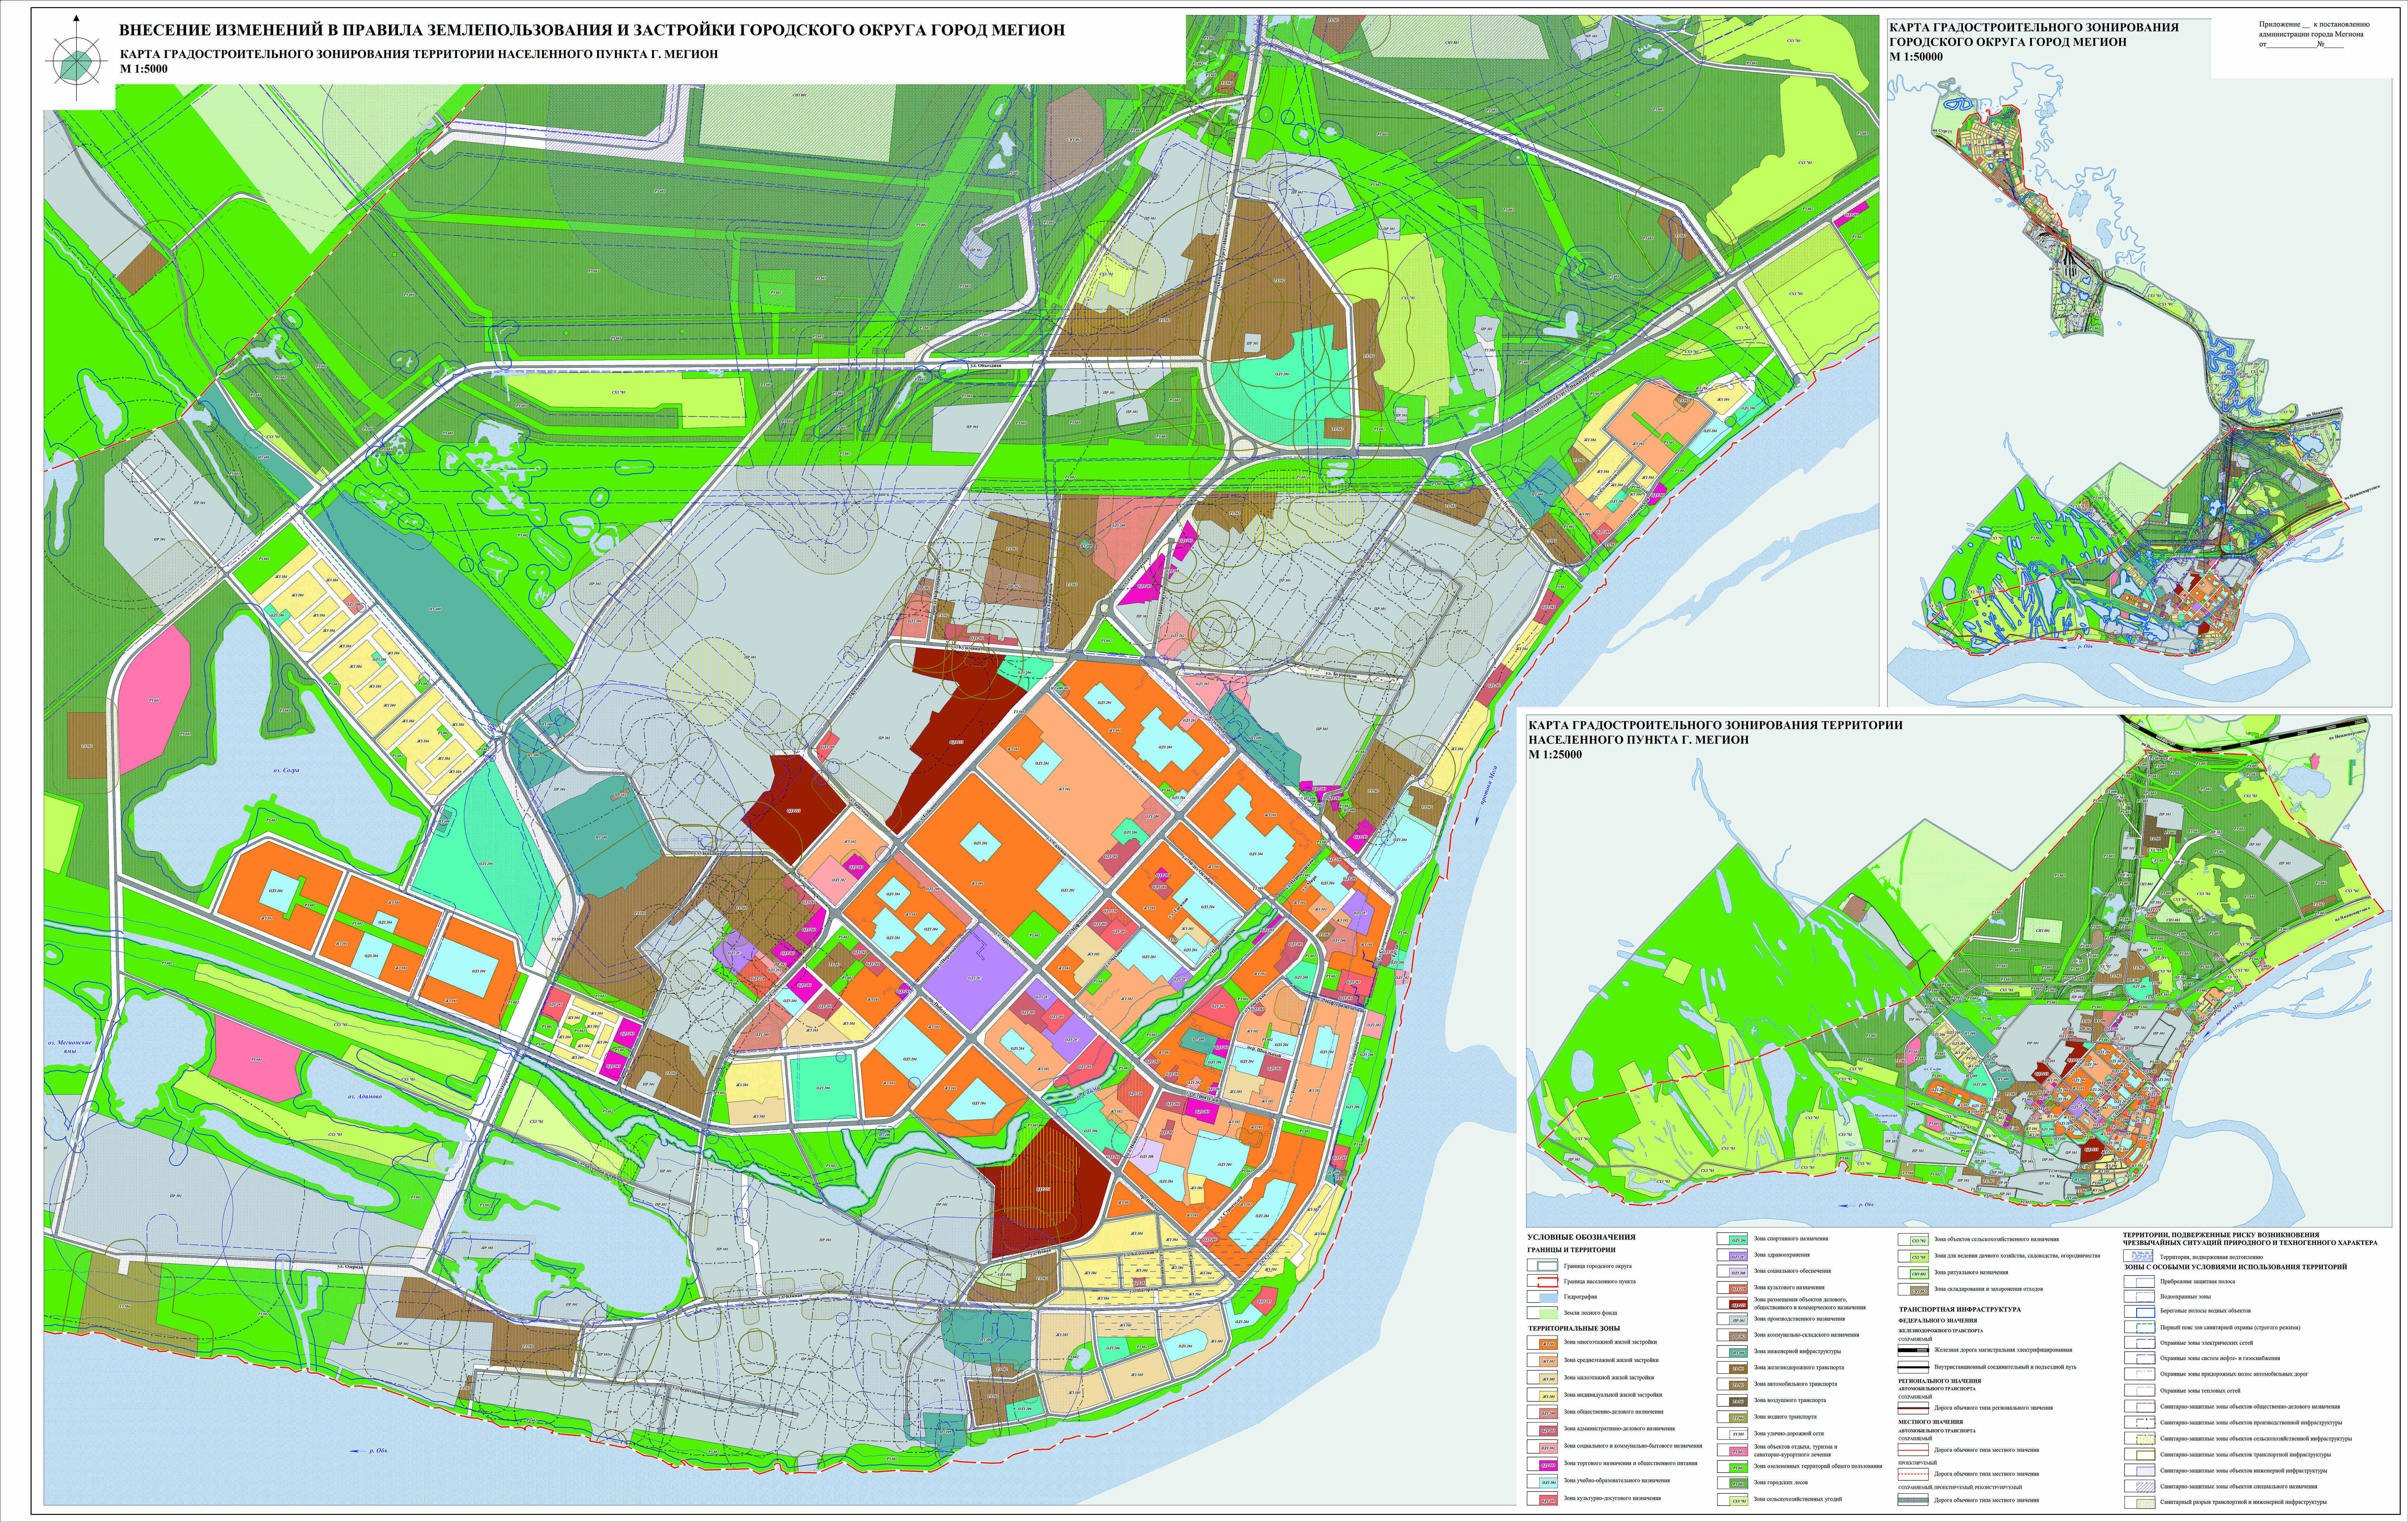Image resolution: width=2408 pixels, height=1522 pixels.
Task: Click the ОДЗ 207 purple legend swatch
Action: pos(1738,1257)
